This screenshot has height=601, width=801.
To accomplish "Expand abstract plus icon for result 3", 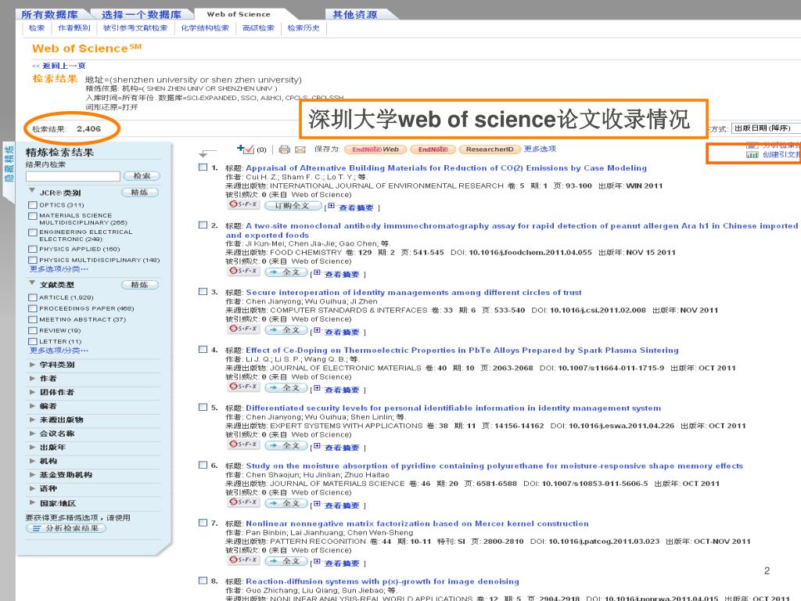I will [x=318, y=330].
